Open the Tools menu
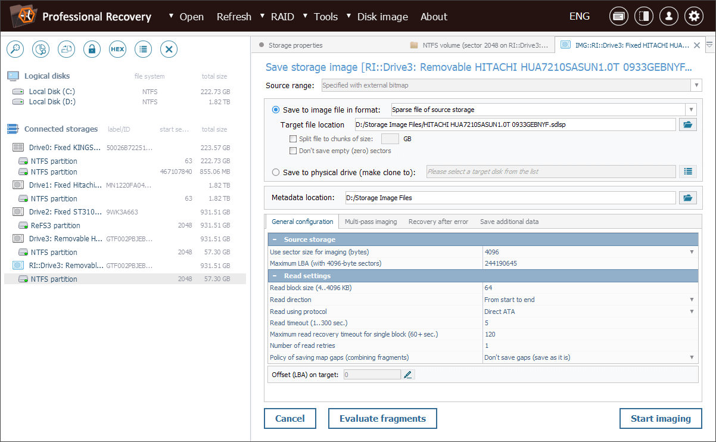 (326, 17)
